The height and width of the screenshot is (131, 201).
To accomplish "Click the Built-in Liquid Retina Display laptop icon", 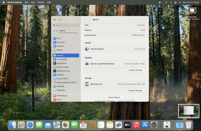I will point(87,64).
